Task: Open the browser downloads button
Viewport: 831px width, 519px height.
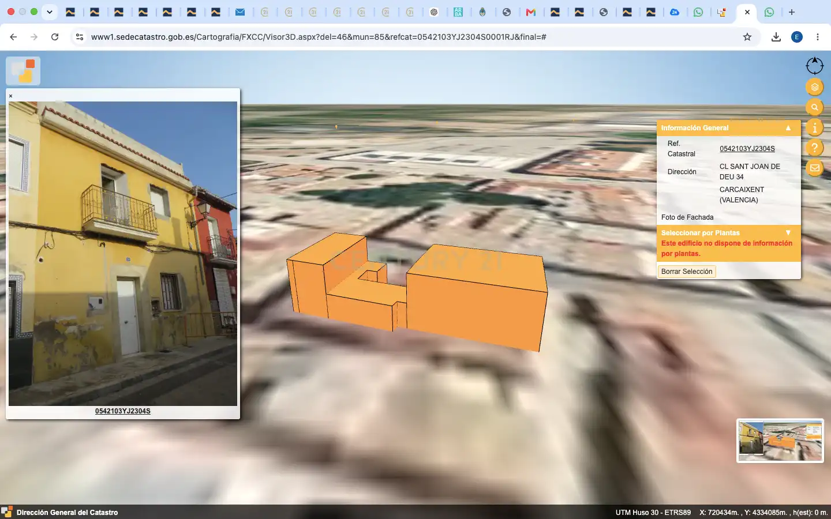Action: click(x=776, y=37)
